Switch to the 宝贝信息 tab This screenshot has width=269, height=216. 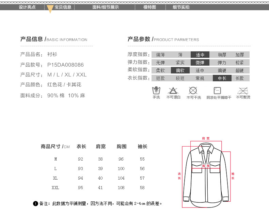(x=63, y=7)
